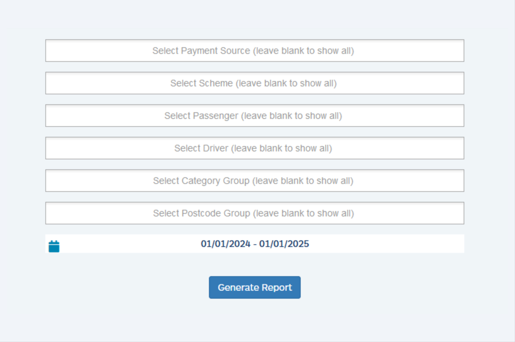Expand the Select Scheme dropdown
The width and height of the screenshot is (515, 342).
click(254, 83)
